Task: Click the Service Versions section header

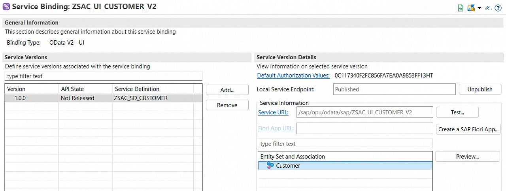Action: (127, 57)
